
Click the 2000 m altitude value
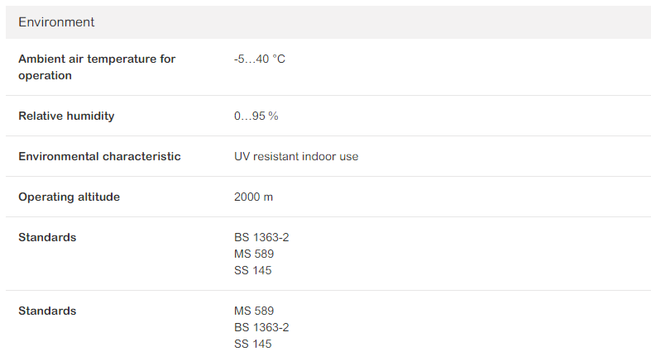(253, 197)
